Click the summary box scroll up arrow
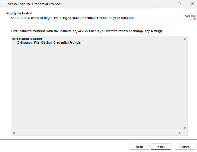 click(185, 39)
